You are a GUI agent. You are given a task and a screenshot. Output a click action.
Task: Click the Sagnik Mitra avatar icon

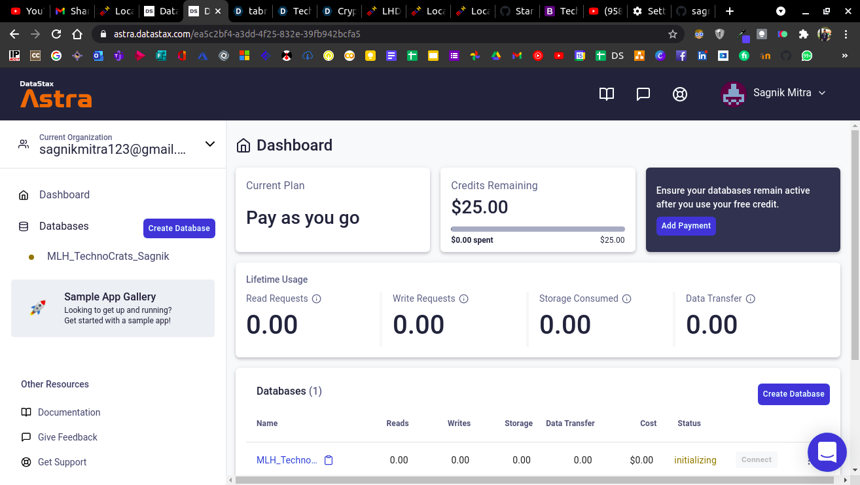[x=734, y=94]
